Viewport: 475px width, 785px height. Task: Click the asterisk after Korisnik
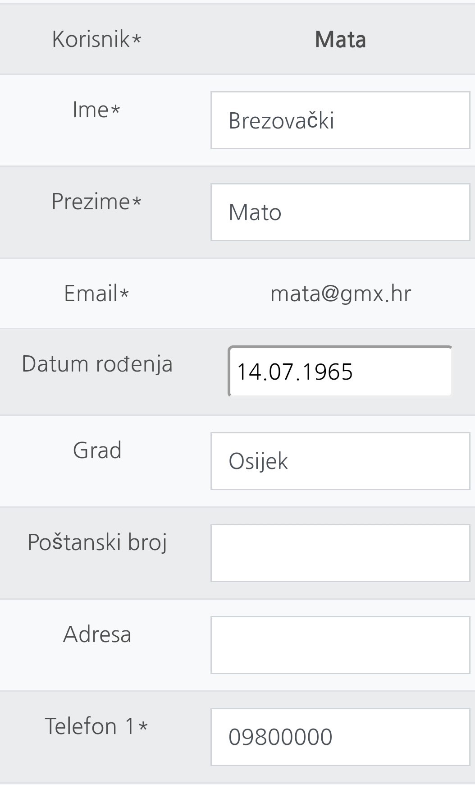(x=137, y=41)
